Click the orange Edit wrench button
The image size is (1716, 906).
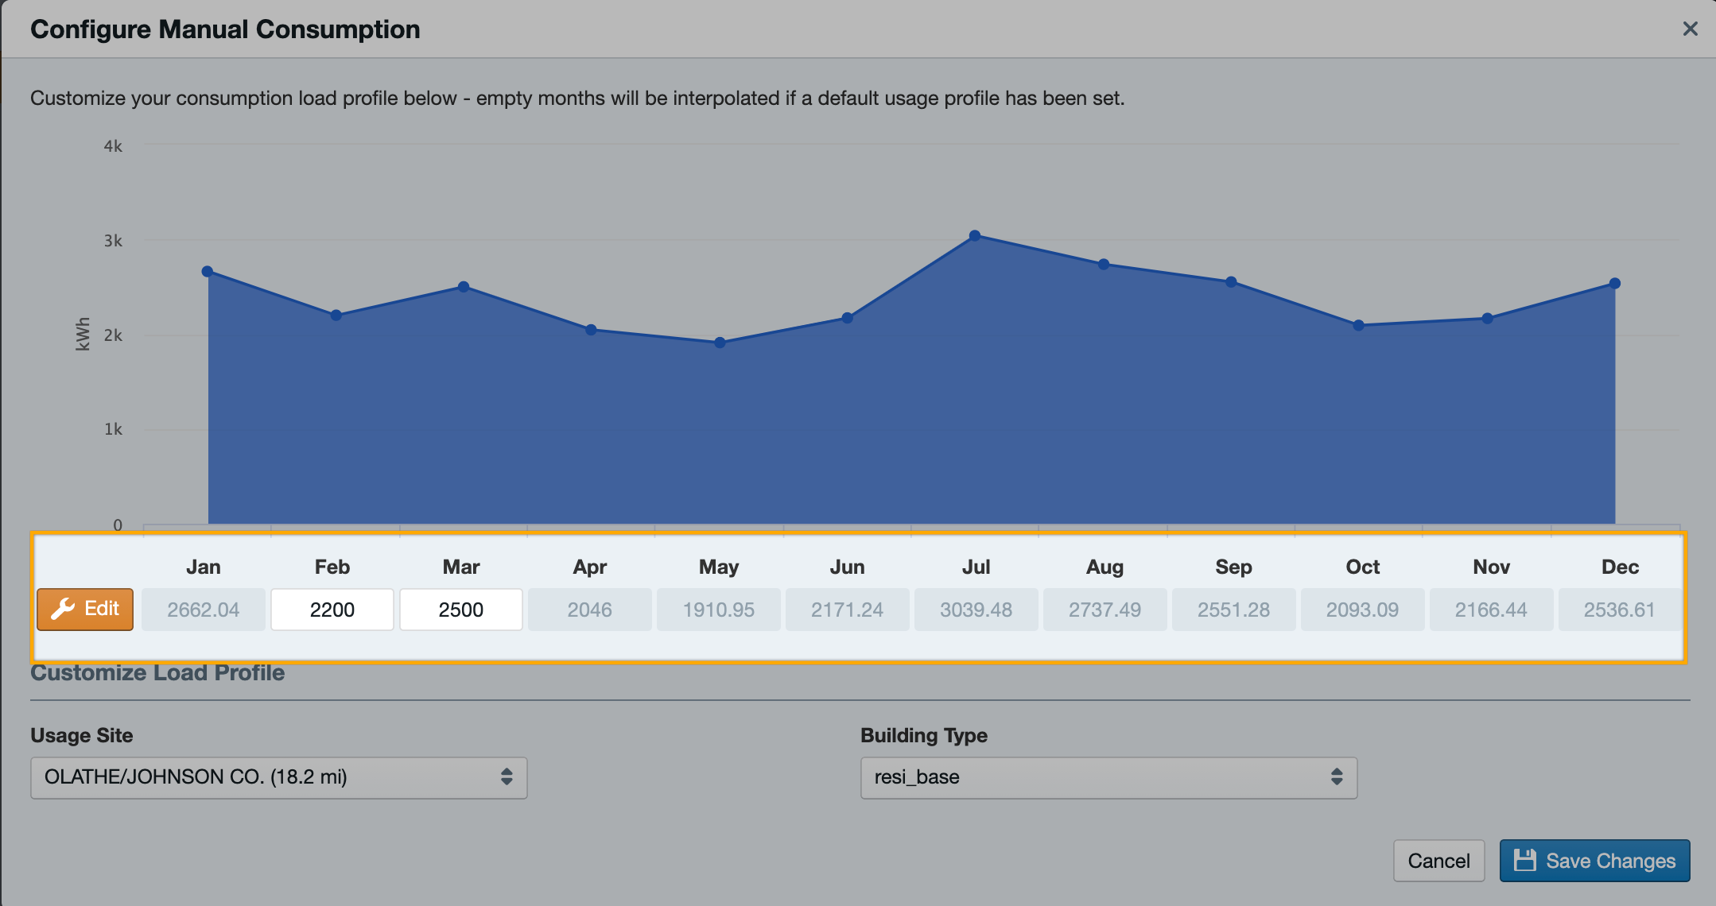tap(85, 610)
